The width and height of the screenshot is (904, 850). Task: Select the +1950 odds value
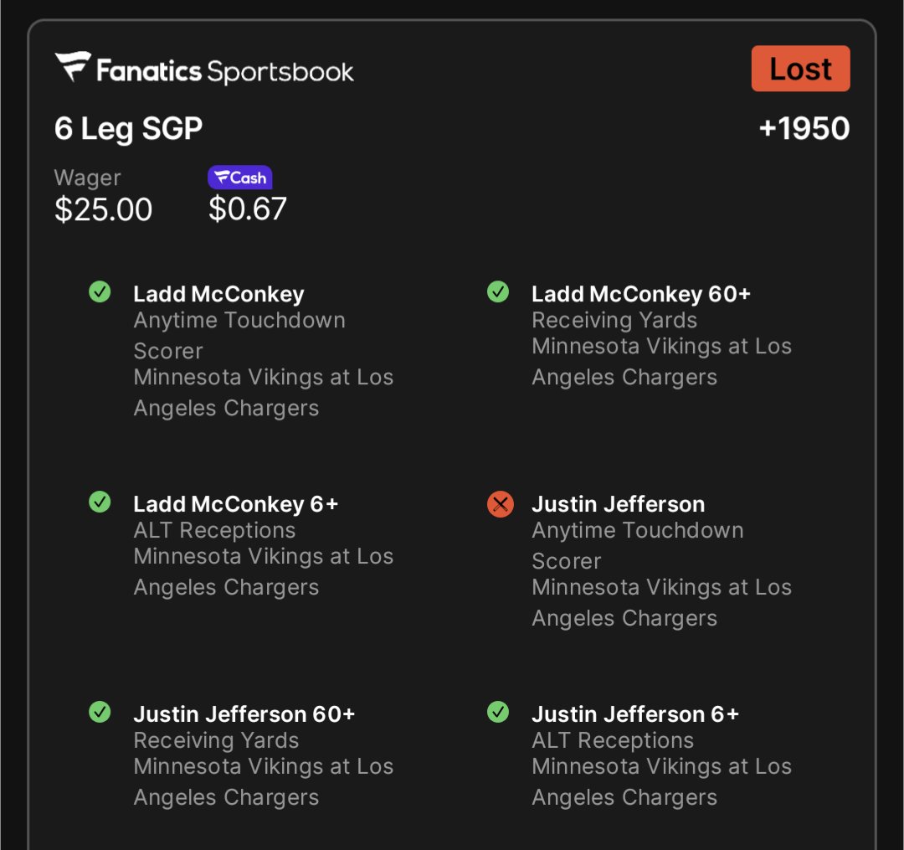[804, 128]
